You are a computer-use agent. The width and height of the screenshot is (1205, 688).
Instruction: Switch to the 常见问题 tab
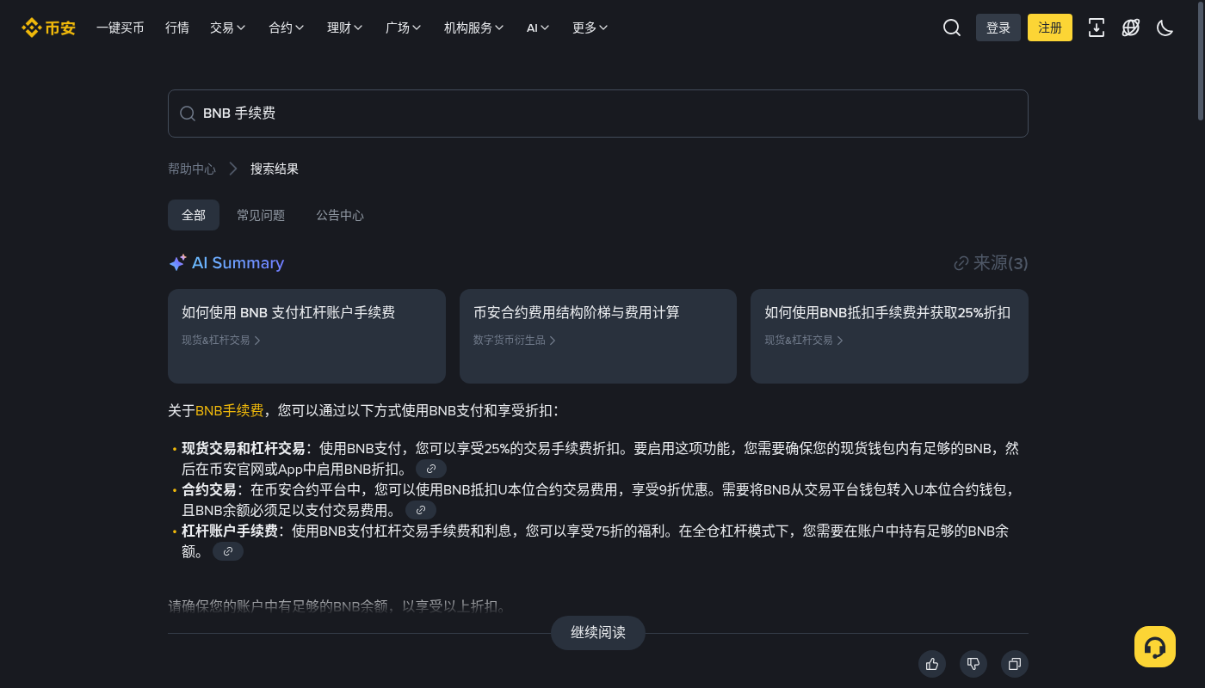[261, 215]
